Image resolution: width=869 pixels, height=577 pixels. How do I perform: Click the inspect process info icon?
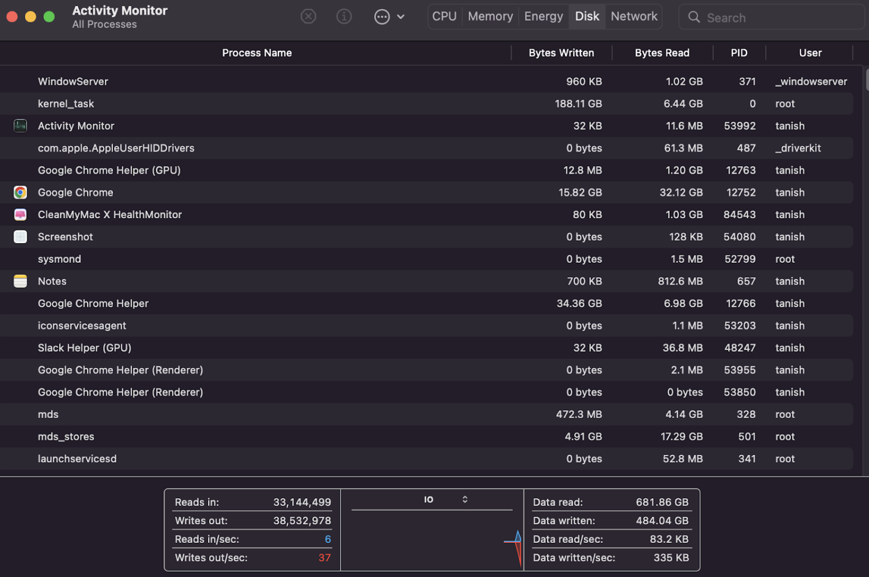pos(344,17)
